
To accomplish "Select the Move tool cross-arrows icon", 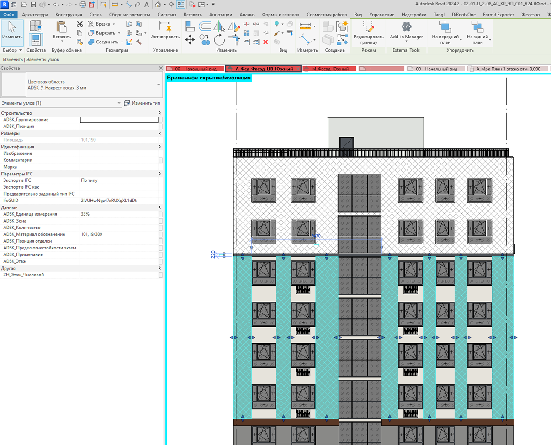I will pos(190,40).
